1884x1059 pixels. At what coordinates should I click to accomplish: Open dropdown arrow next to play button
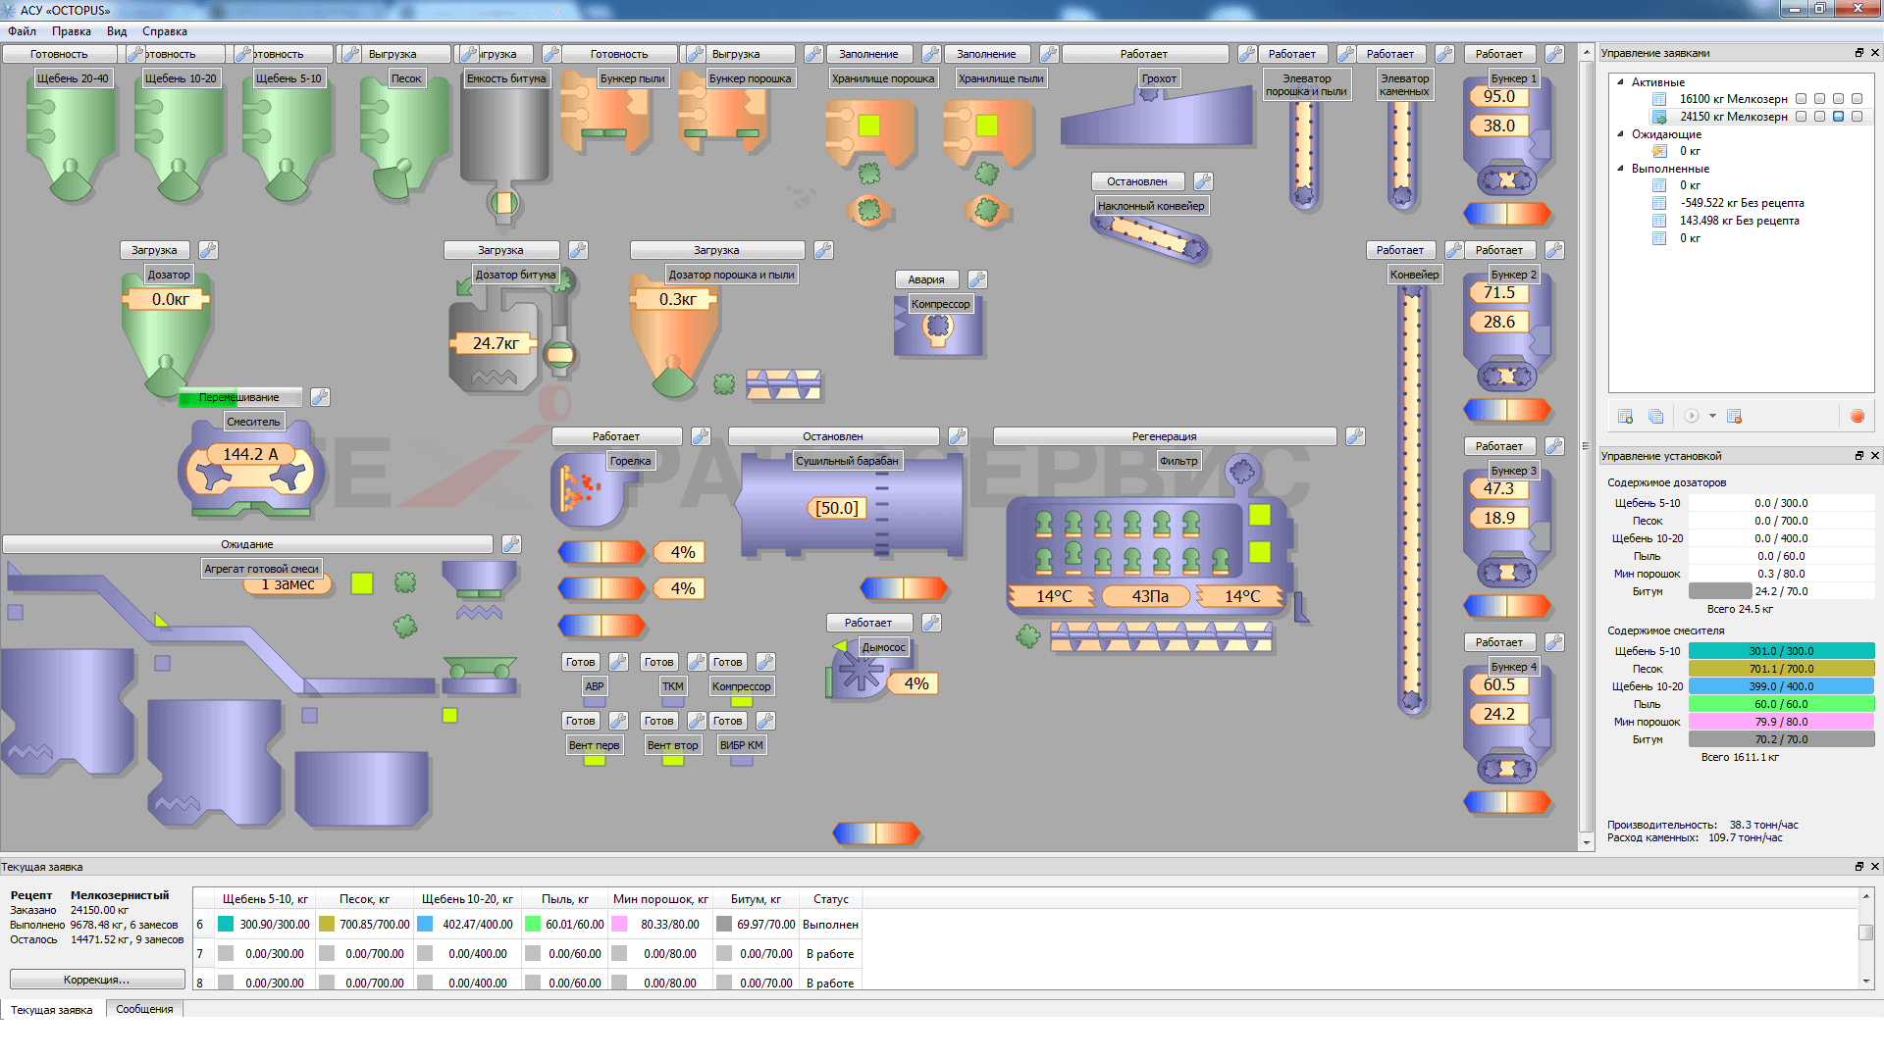click(1712, 416)
